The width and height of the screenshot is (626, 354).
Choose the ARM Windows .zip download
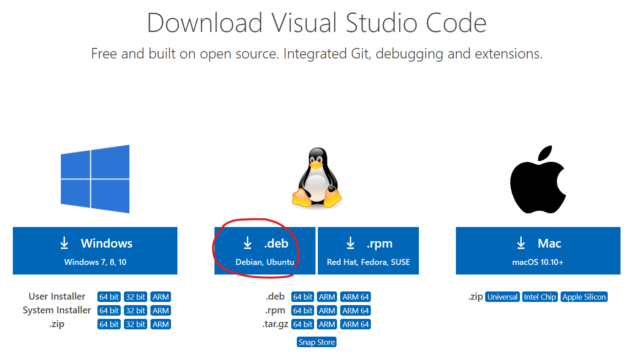(161, 324)
